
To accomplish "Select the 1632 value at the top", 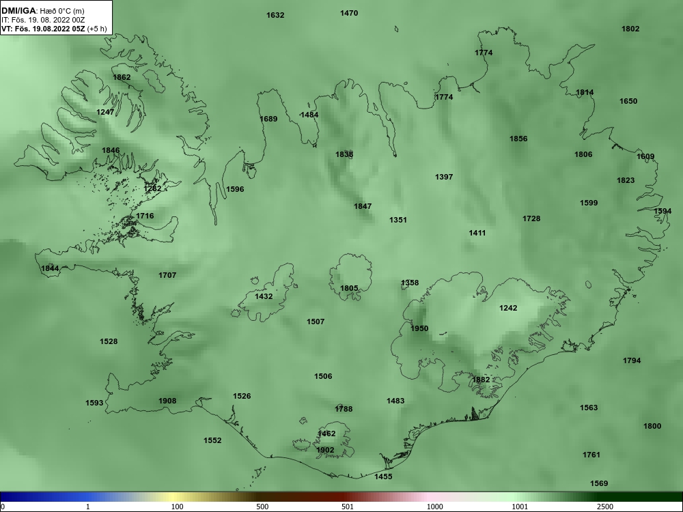I will click(275, 15).
